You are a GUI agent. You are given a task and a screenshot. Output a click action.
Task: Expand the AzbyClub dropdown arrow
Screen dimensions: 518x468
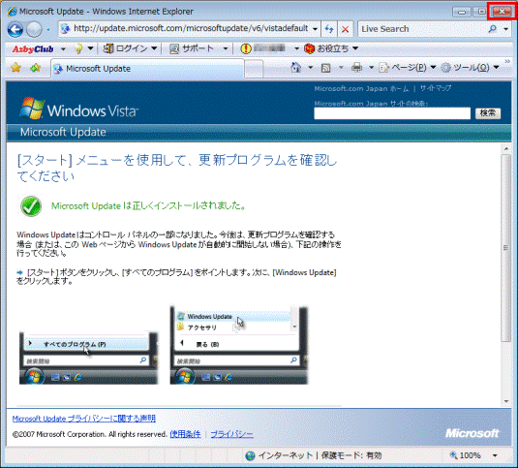(x=63, y=48)
